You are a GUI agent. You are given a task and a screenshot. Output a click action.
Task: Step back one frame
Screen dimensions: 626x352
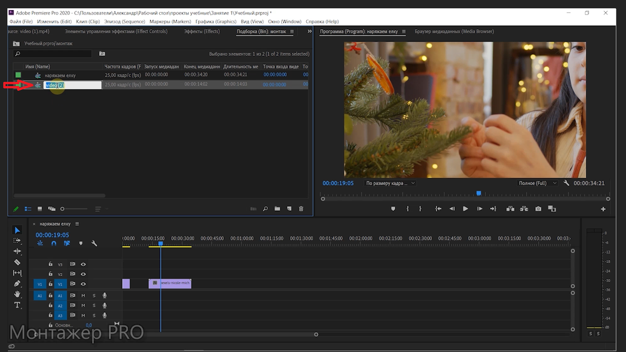[452, 209]
